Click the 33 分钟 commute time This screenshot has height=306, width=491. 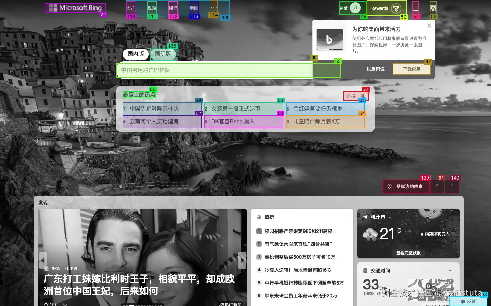(375, 285)
